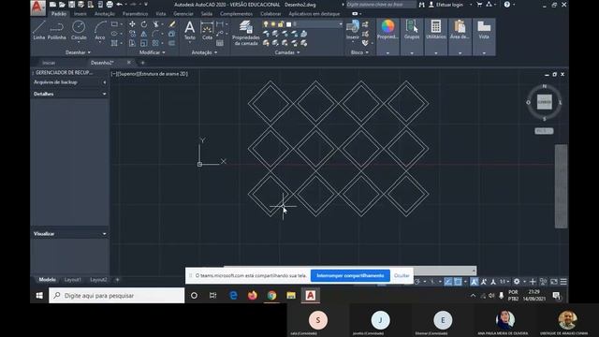This screenshot has height=337, width=599.
Task: Toggle clean screen icon in status bar
Action: click(x=554, y=282)
